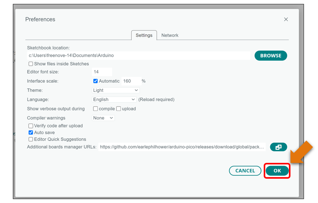Enable Show files inside Sketches checkbox
The height and width of the screenshot is (203, 318).
[x=31, y=64]
